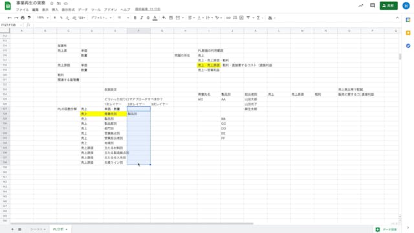Open Google Sheets home icon

click(x=8, y=6)
